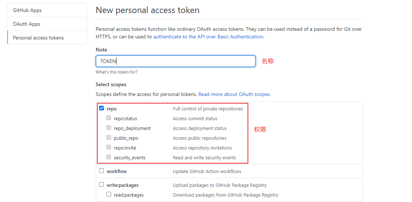Screen dimensions: 412x202
Task: Open authenticate to the API link
Action: click(208, 37)
